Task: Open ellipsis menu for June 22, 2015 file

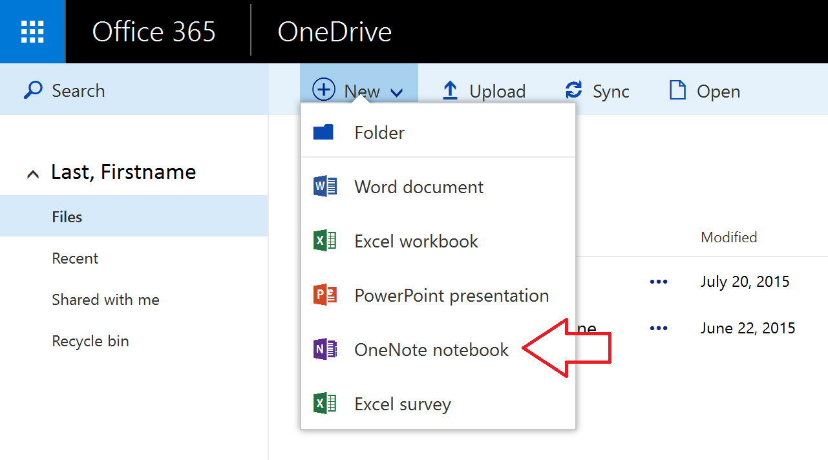Action: 658,328
